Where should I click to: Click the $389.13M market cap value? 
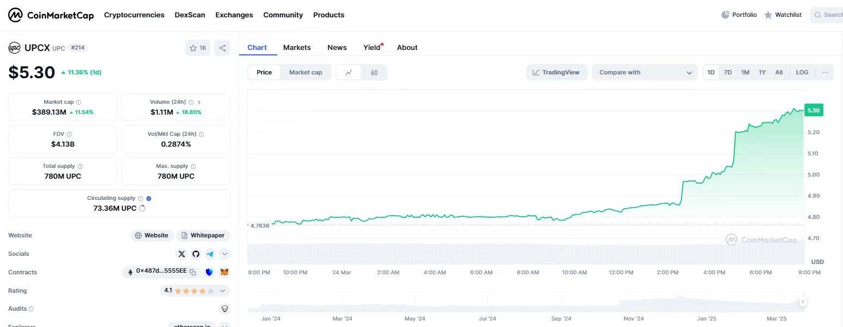click(x=49, y=112)
